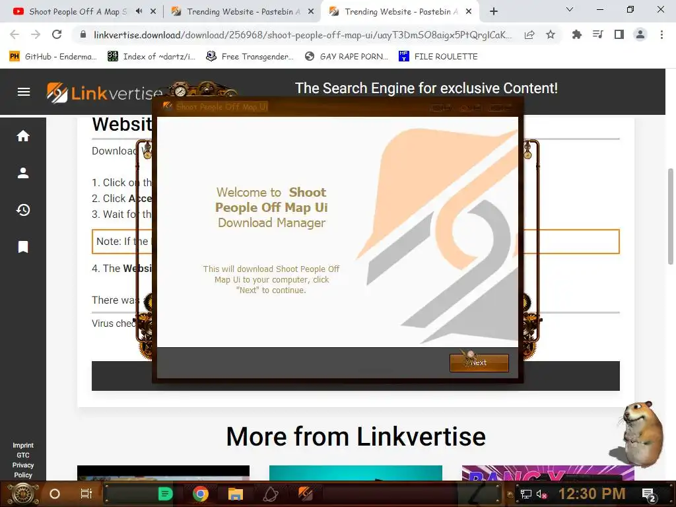Open the Imprint link in the sidebar
Image resolution: width=676 pixels, height=507 pixels.
click(23, 446)
